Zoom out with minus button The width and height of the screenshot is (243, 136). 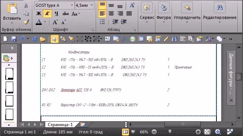(154, 132)
